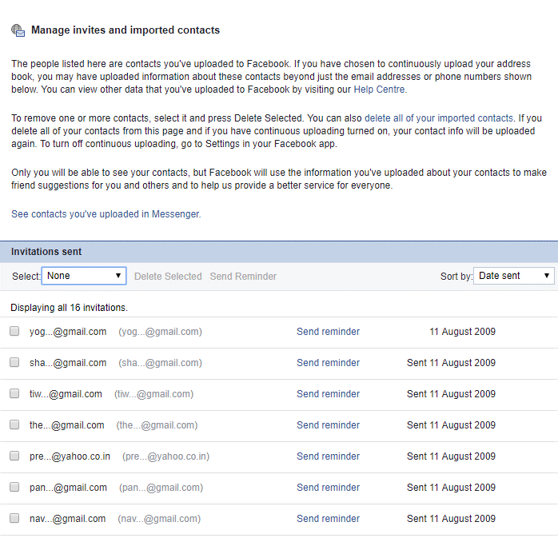The image size is (558, 538).
Task: Tick the checkbox for yog...@gmail.com
Action: tap(14, 331)
